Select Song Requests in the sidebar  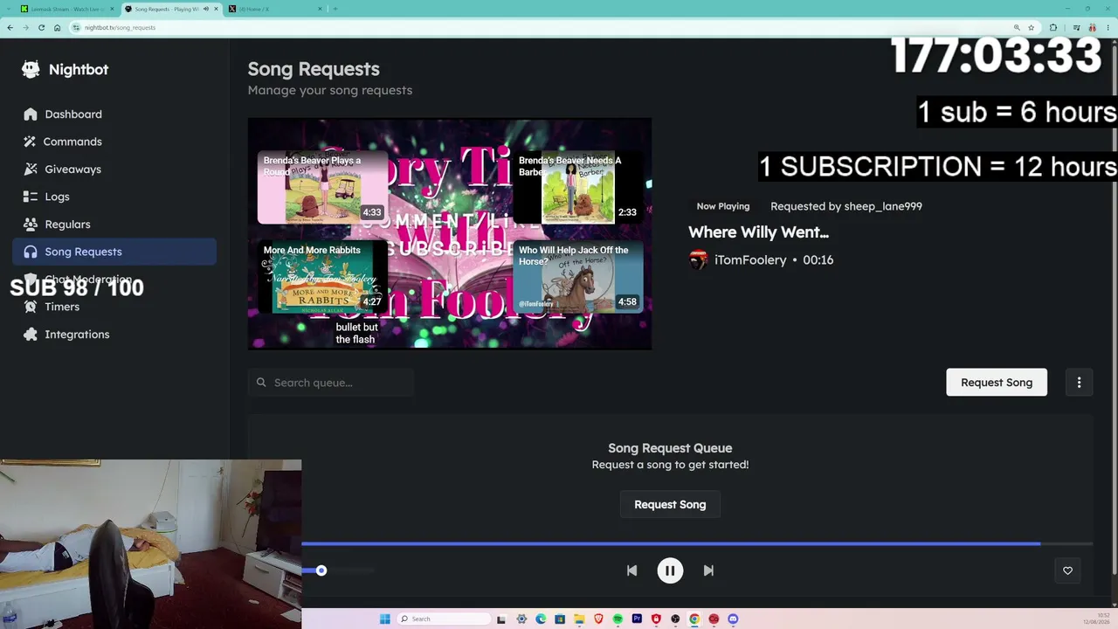[x=114, y=252]
